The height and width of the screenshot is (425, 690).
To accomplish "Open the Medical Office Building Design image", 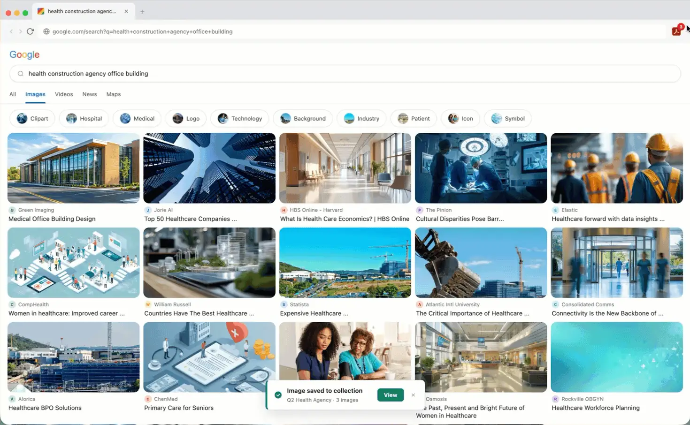I will click(x=74, y=168).
